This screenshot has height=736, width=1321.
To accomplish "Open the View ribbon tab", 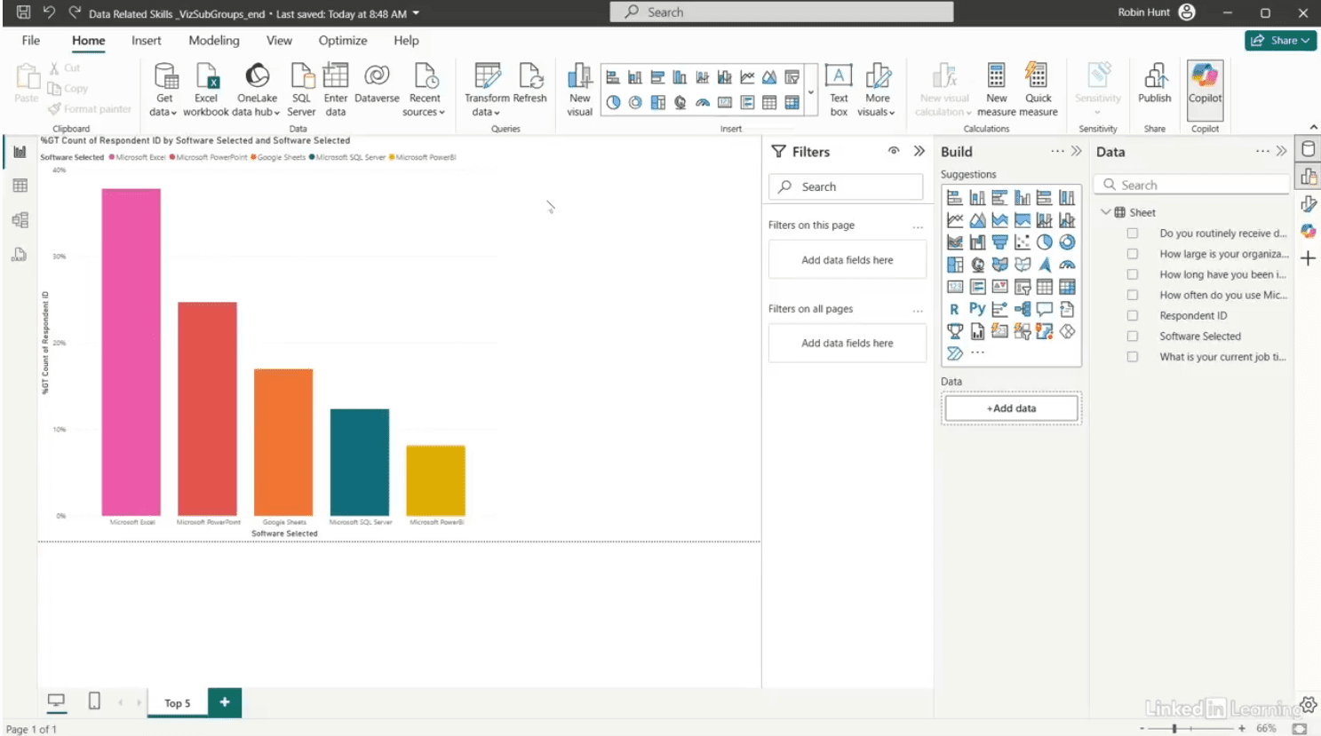I will click(279, 40).
